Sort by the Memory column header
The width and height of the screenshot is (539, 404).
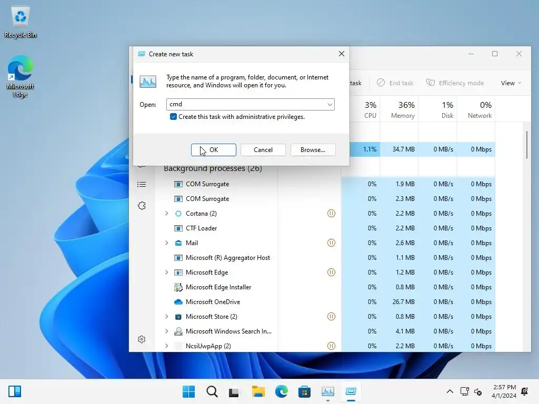click(399, 109)
